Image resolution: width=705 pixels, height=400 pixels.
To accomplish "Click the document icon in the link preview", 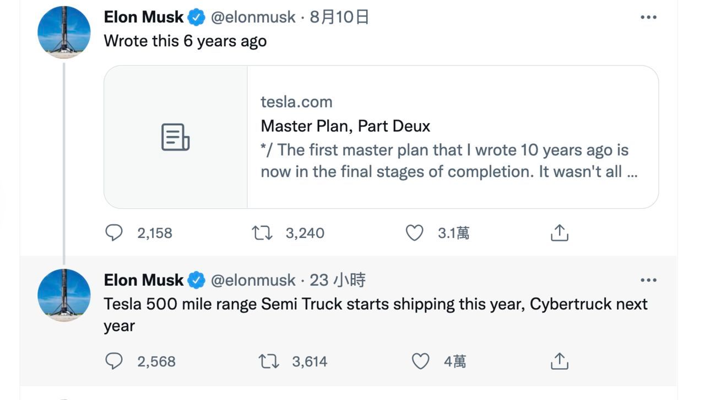I will point(175,137).
